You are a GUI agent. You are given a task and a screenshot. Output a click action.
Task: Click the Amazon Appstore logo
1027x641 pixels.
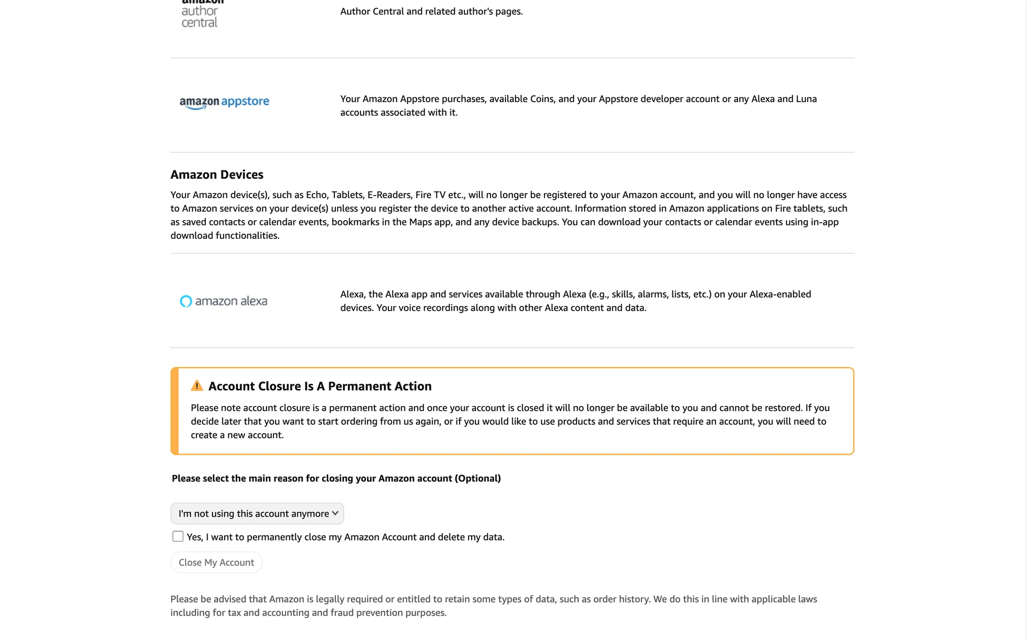pos(224,101)
